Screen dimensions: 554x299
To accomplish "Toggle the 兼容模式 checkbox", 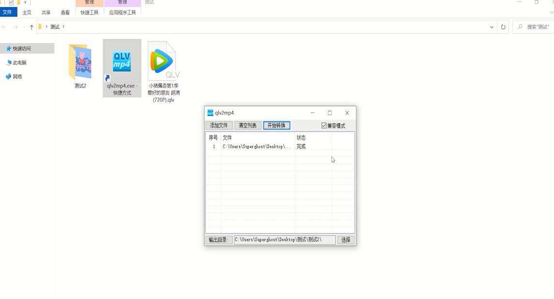I will 324,126.
